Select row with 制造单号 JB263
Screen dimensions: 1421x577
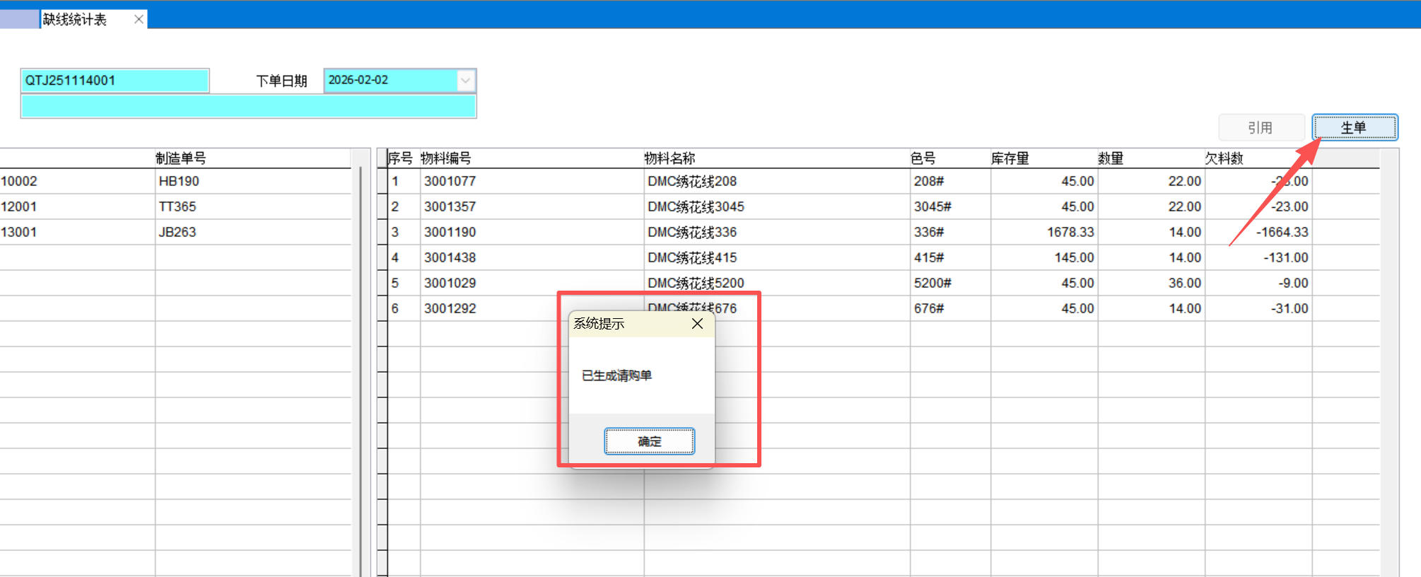click(177, 232)
